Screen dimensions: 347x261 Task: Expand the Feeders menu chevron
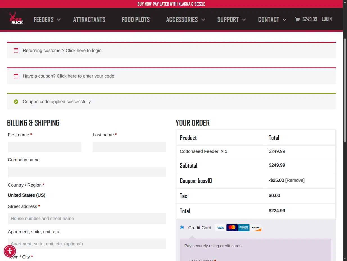(x=59, y=20)
